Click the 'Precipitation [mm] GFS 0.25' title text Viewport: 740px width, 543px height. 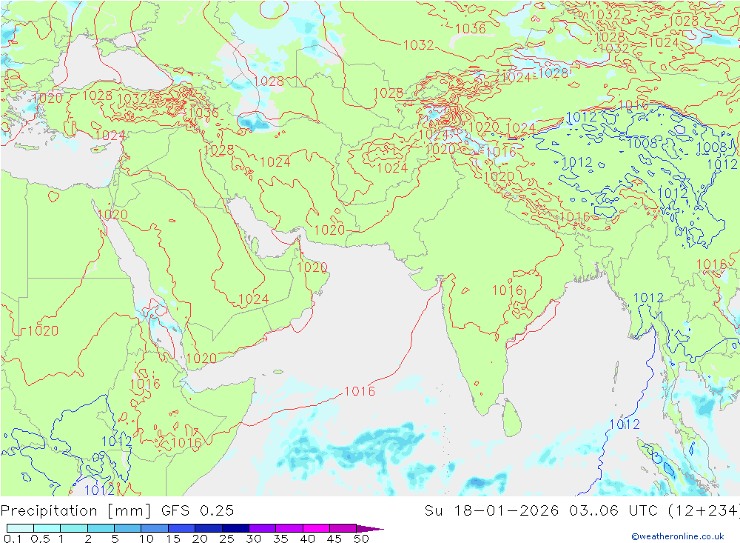point(117,511)
